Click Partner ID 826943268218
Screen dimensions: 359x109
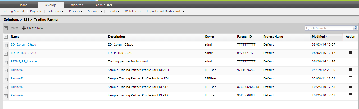click(248, 87)
